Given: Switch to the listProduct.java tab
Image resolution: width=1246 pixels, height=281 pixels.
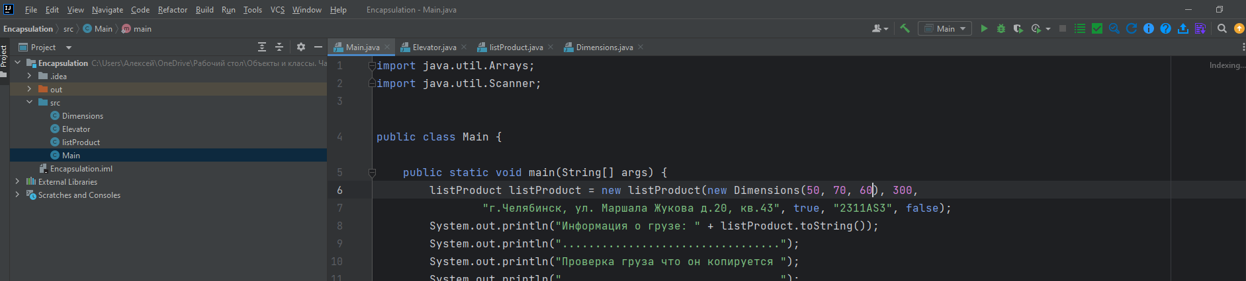Looking at the screenshot, I should (516, 47).
